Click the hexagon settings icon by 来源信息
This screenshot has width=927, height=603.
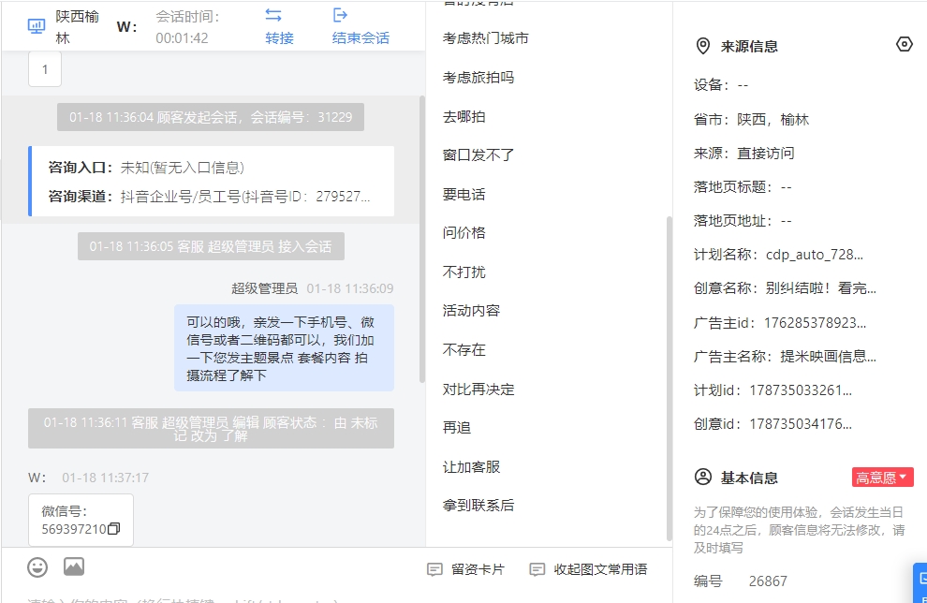pyautogui.click(x=904, y=44)
